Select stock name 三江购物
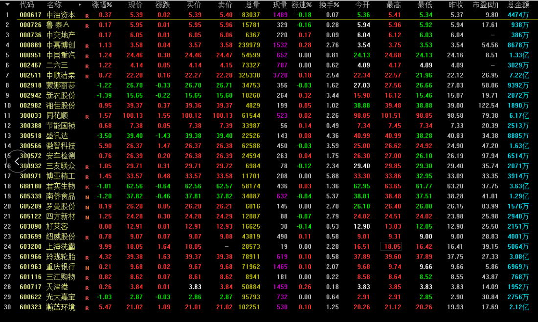 [x=61, y=277]
